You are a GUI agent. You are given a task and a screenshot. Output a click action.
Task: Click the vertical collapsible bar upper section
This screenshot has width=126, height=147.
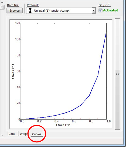pos(117,44)
